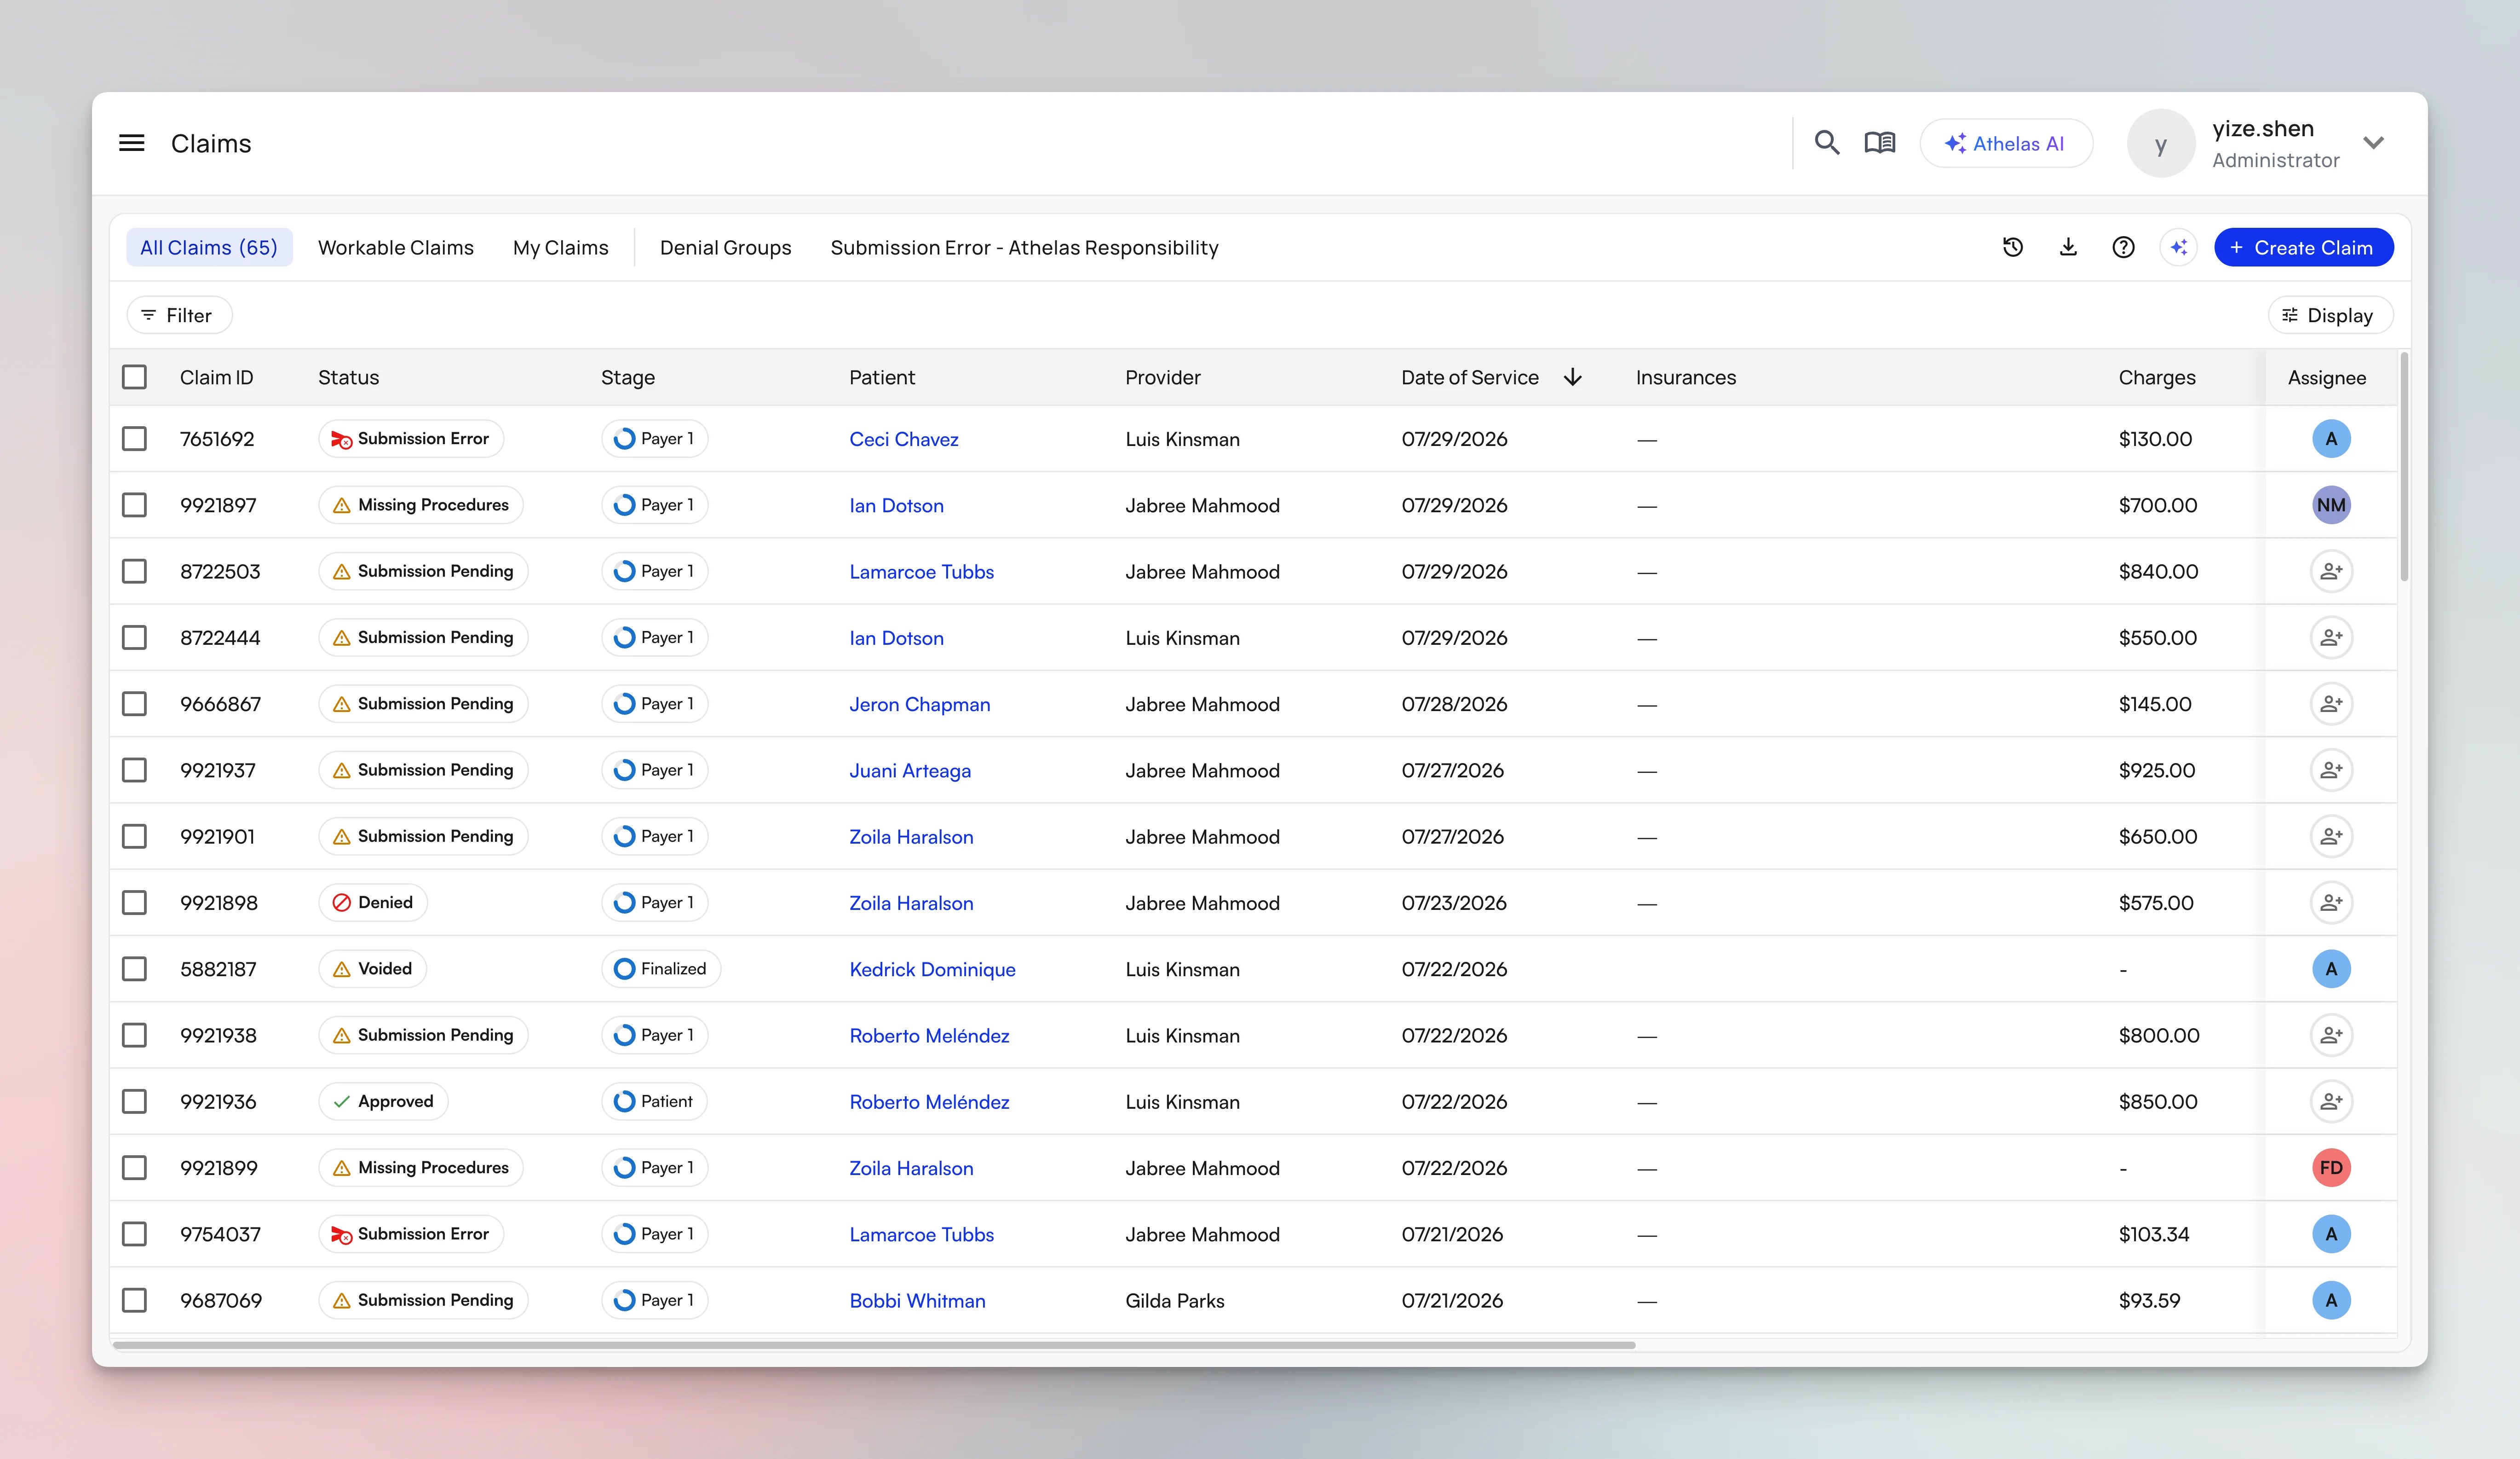Screen dimensions: 2520x1459
Task: Check the box for claim 8722444
Action: [134, 637]
